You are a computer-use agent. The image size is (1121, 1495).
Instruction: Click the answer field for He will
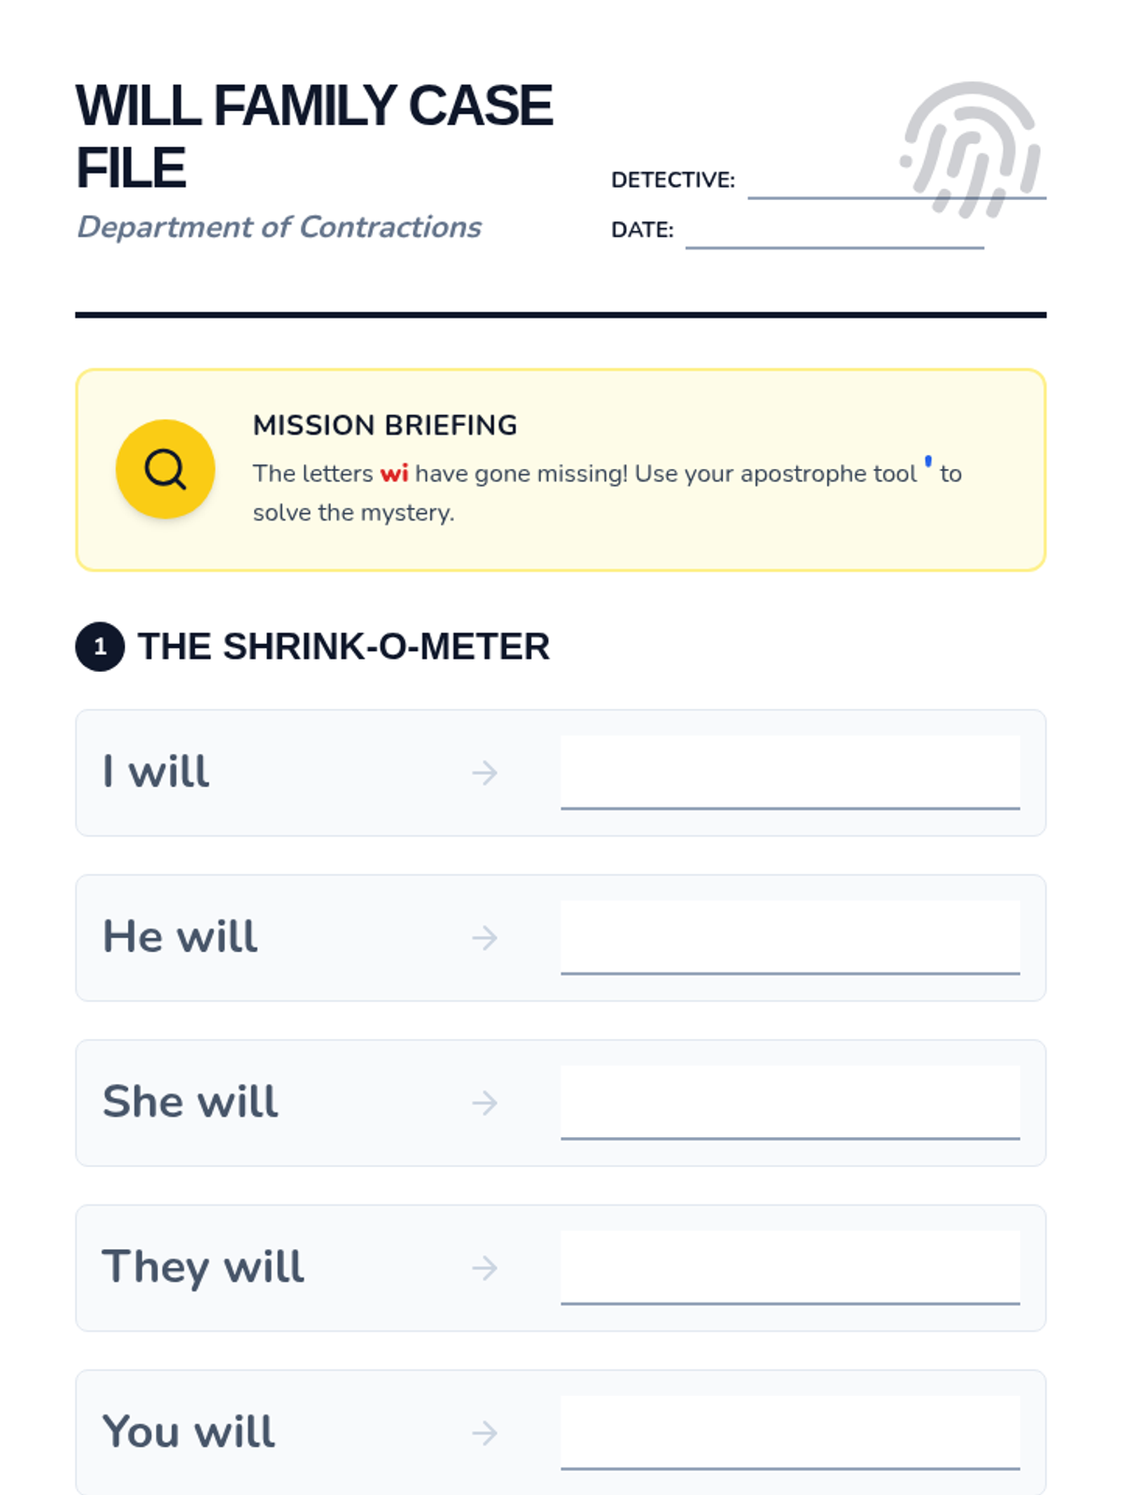(x=790, y=937)
